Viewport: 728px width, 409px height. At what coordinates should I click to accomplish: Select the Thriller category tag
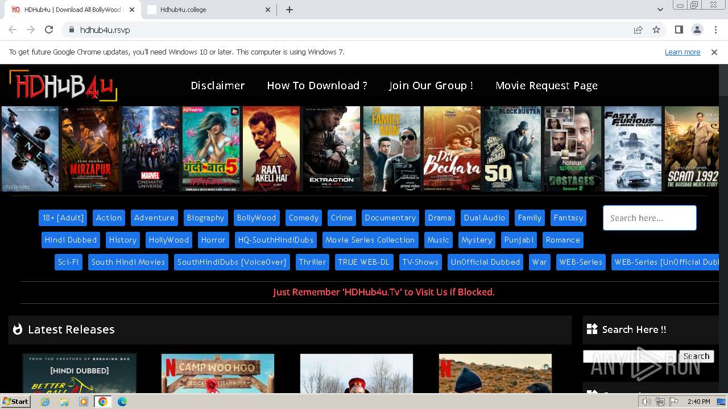[x=313, y=262]
